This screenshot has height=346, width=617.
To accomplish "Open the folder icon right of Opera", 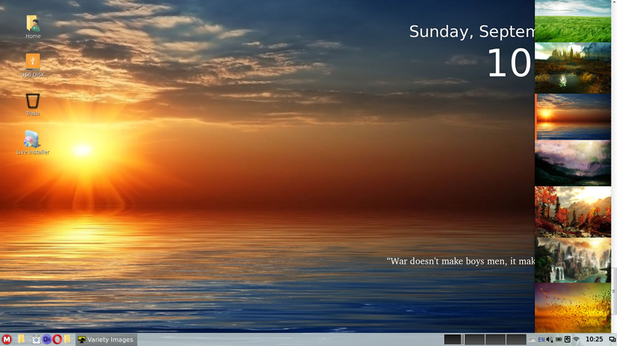I will pos(67,339).
